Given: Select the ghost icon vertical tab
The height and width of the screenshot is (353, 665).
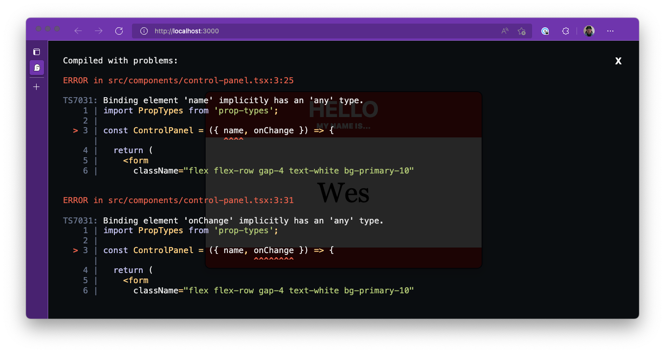Looking at the screenshot, I should (37, 68).
